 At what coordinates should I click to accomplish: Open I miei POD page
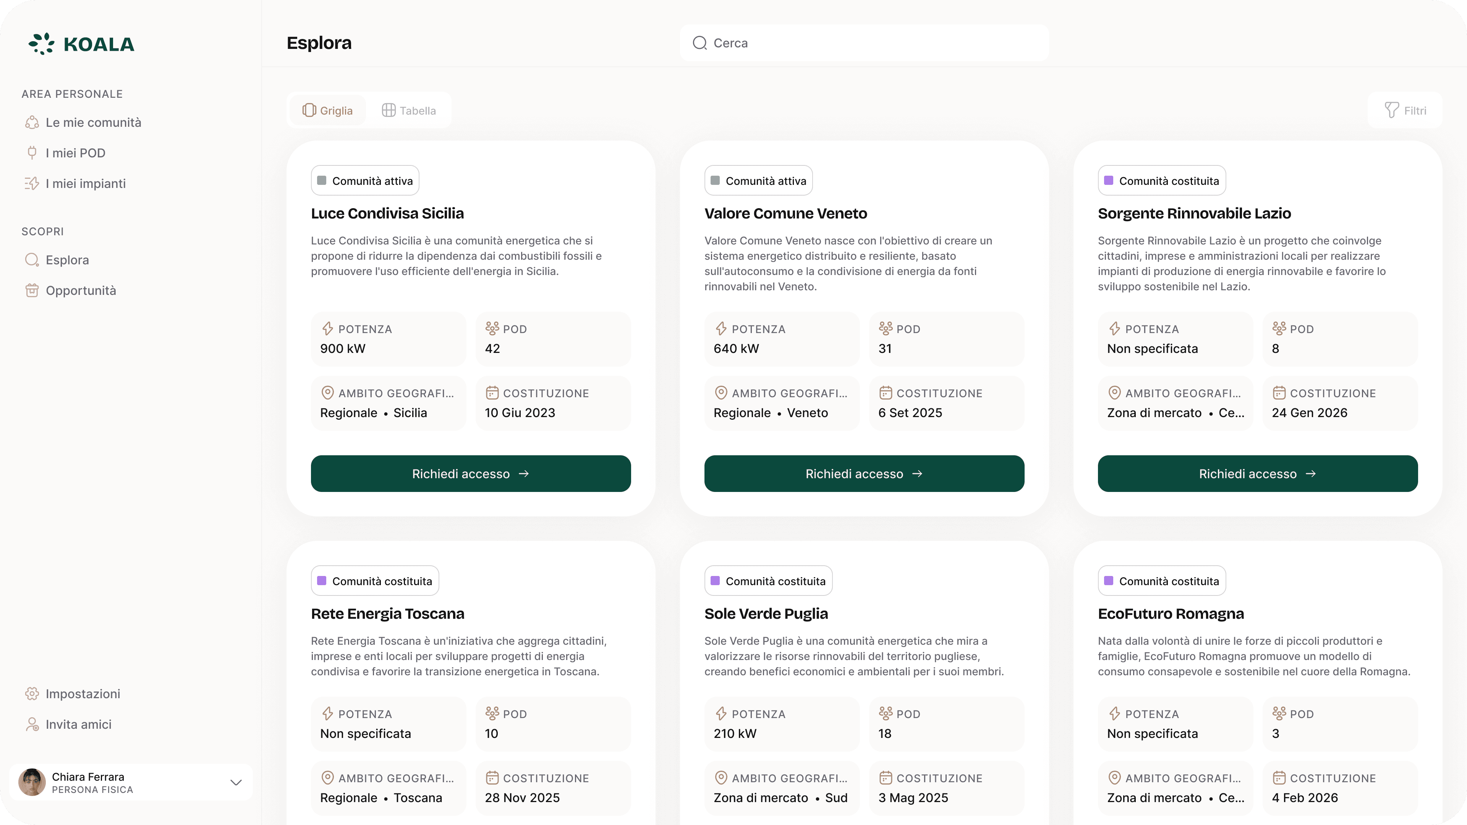tap(65, 153)
